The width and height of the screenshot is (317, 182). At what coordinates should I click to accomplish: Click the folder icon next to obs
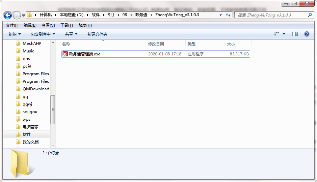pyautogui.click(x=18, y=58)
